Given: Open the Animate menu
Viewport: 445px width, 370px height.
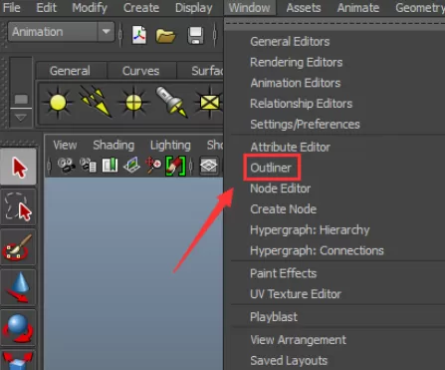Looking at the screenshot, I should tap(358, 7).
